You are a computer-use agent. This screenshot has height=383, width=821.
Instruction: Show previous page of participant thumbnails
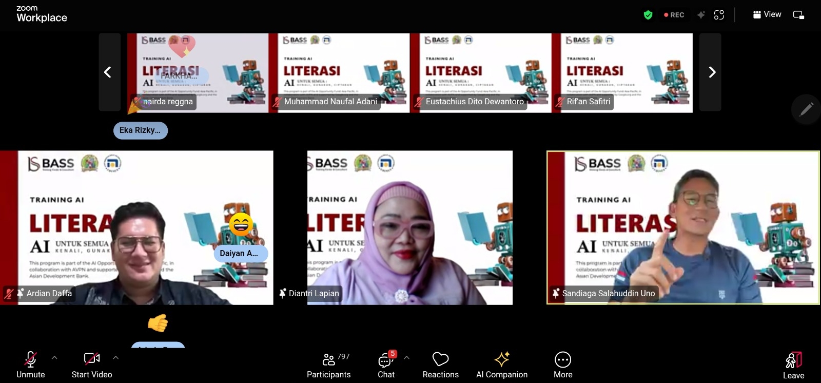[x=109, y=72]
